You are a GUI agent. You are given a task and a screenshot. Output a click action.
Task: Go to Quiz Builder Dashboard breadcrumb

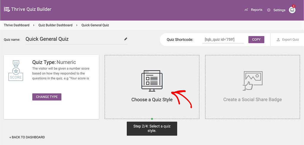point(56,25)
